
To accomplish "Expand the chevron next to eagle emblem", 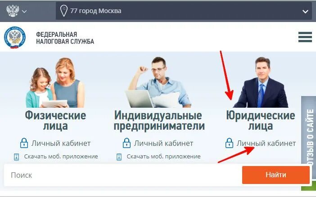I will pyautogui.click(x=24, y=12).
